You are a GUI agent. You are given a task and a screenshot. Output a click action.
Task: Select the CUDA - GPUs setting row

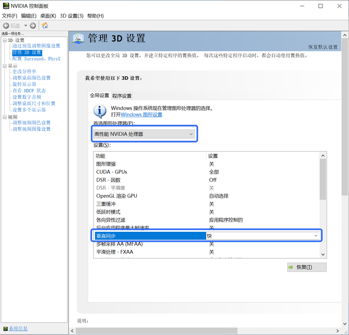[x=207, y=172]
